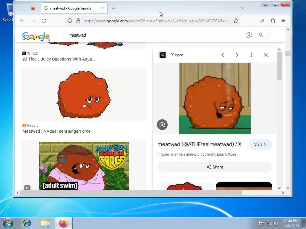The height and width of the screenshot is (229, 306).
Task: Open the Action Center flag icon
Action: pyautogui.click(x=261, y=223)
